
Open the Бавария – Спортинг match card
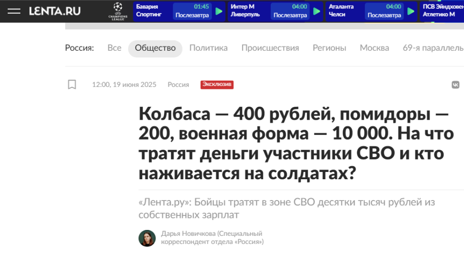pyautogui.click(x=179, y=11)
